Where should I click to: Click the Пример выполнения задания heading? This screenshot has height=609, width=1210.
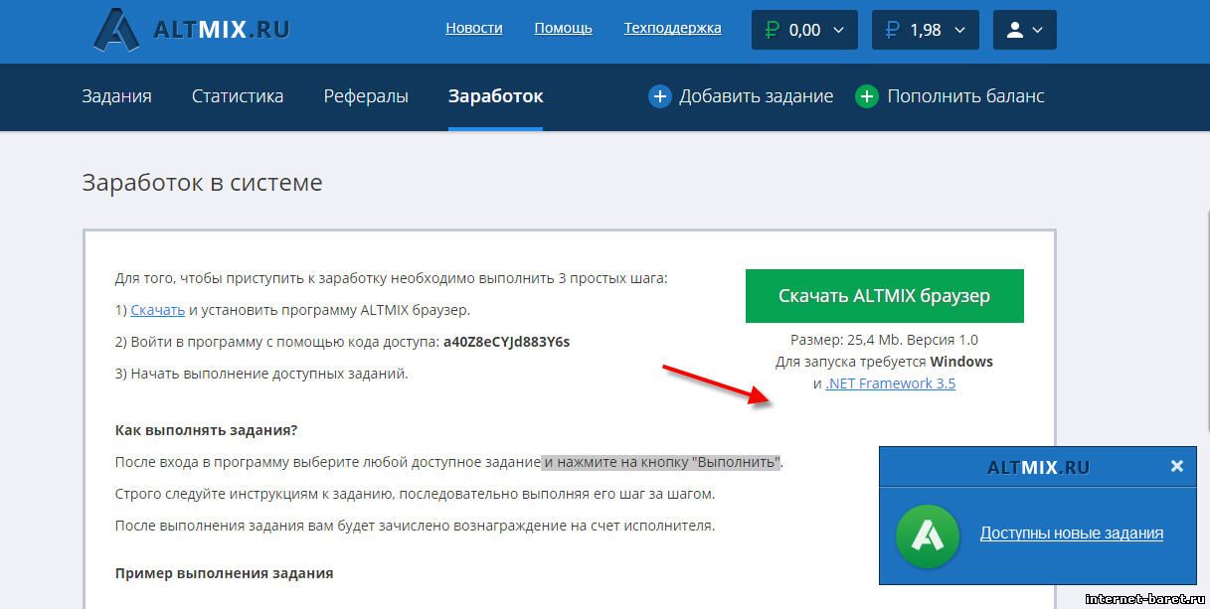tap(224, 573)
